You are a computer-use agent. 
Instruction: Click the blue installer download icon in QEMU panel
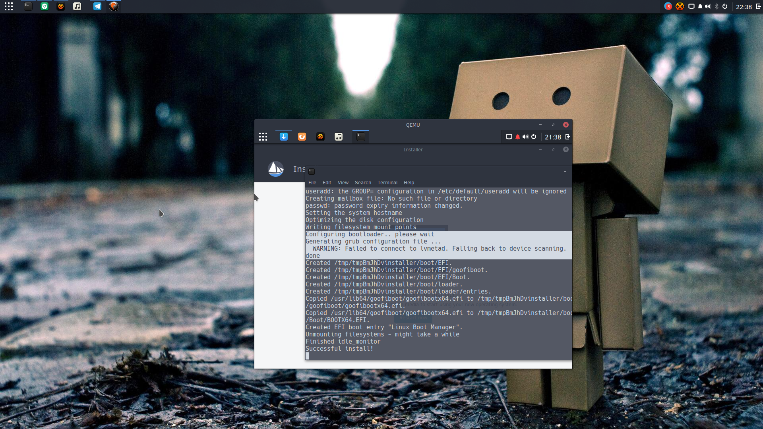pos(284,137)
